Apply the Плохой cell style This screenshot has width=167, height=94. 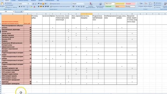[x=130, y=4]
